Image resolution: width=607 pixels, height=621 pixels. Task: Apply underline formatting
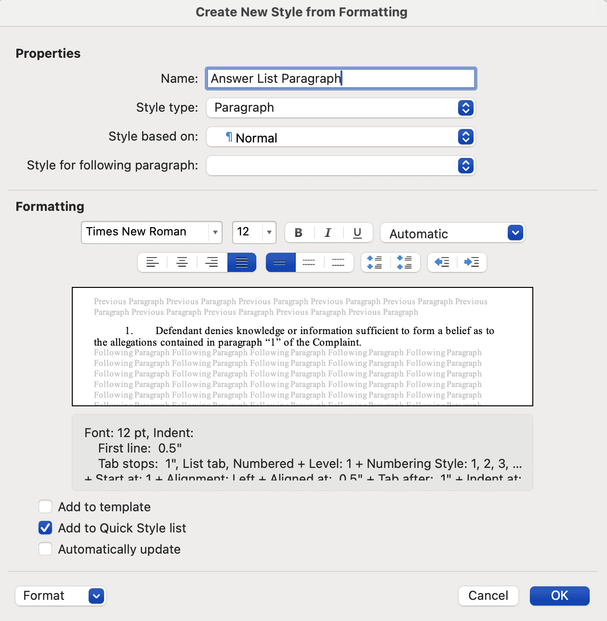(357, 233)
